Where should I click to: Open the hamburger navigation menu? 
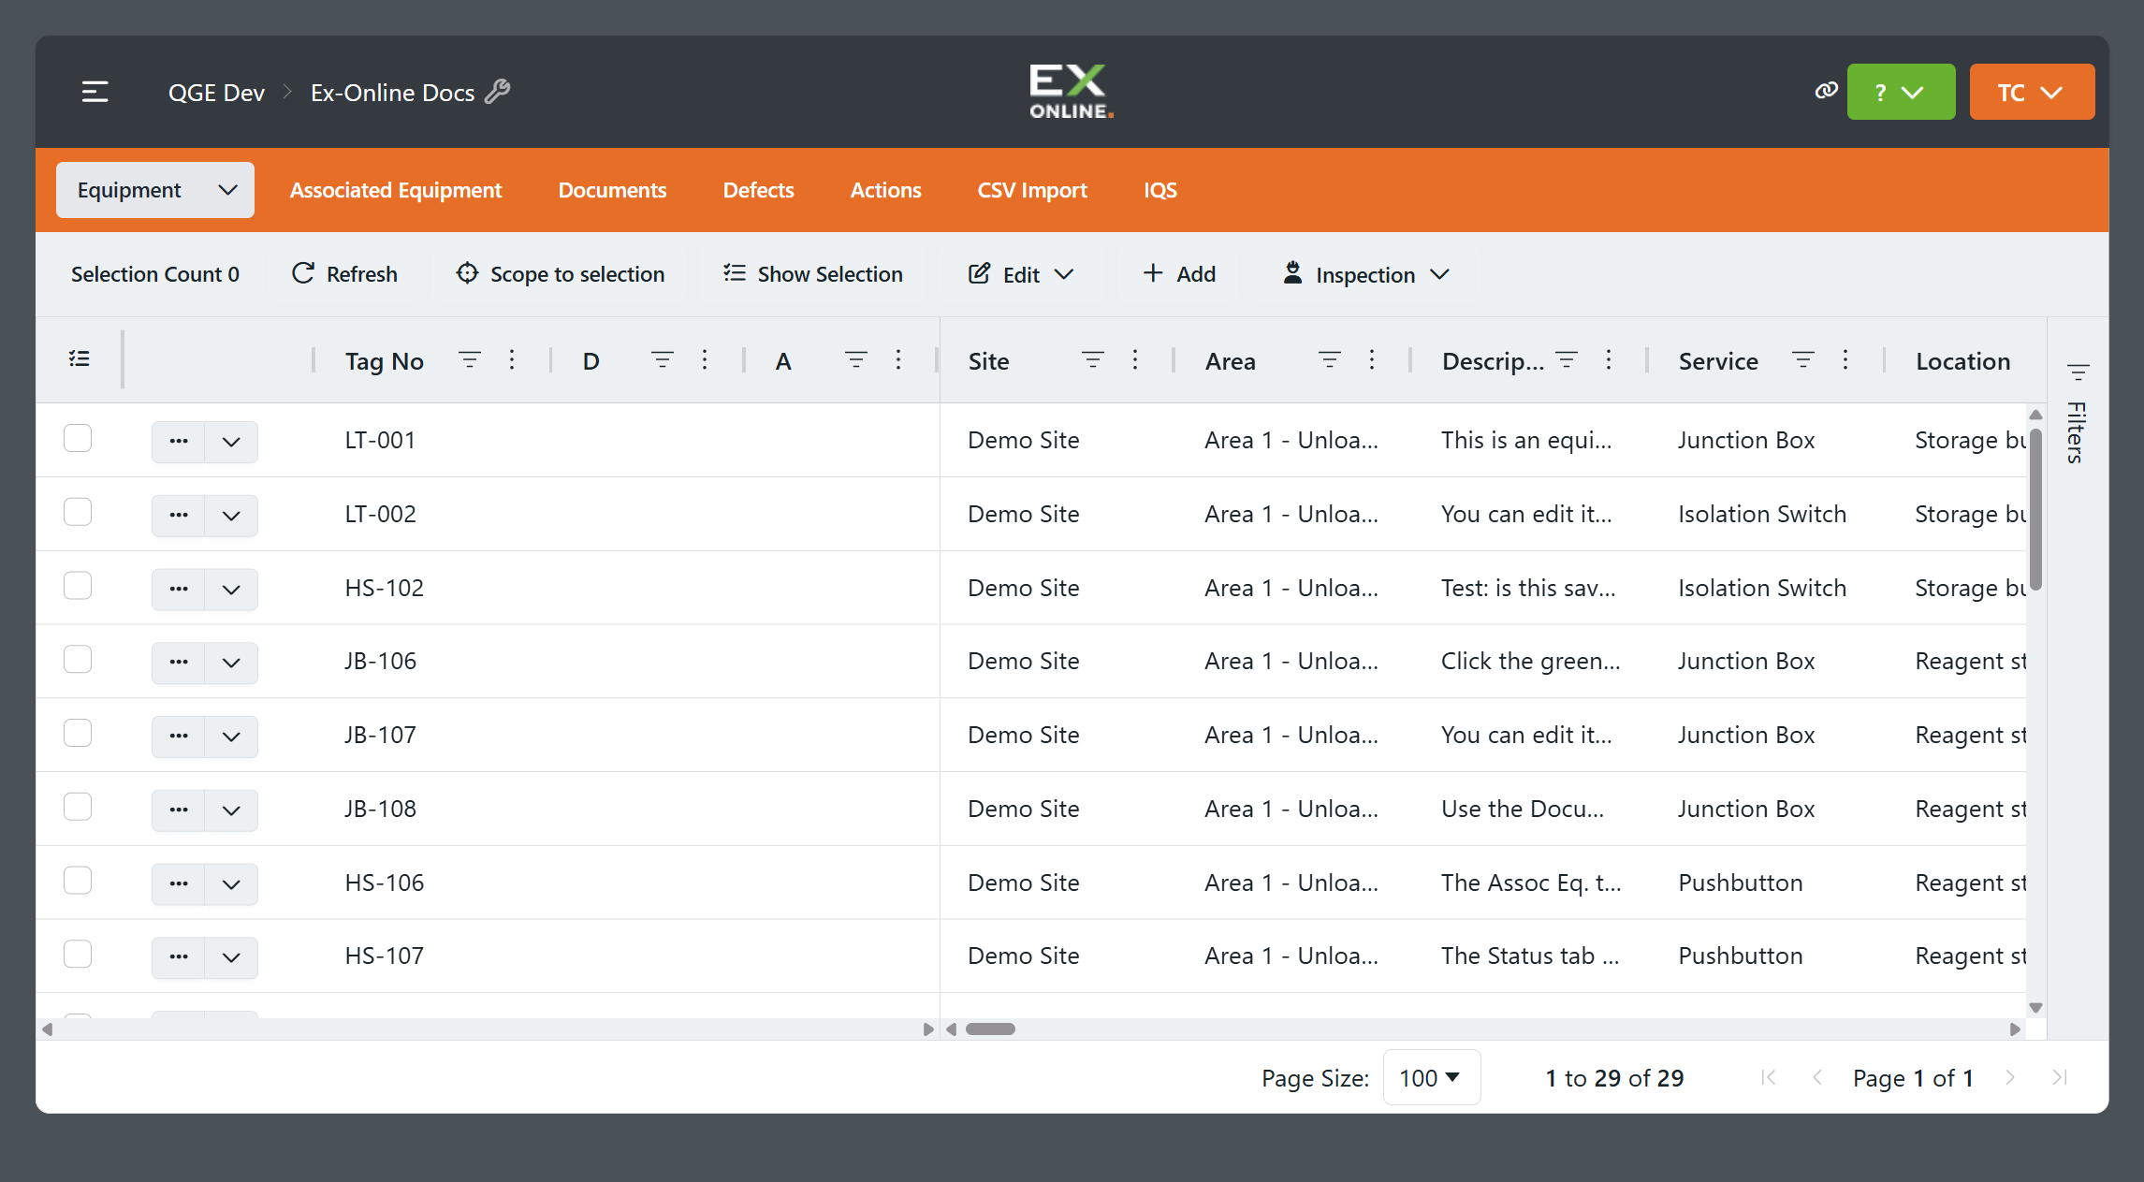(95, 92)
